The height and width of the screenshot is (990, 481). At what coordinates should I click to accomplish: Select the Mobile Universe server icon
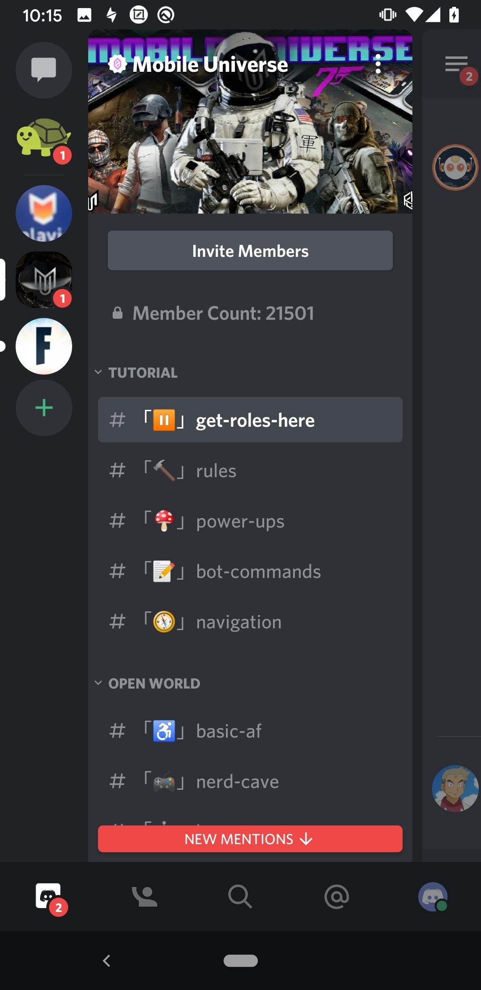44,280
